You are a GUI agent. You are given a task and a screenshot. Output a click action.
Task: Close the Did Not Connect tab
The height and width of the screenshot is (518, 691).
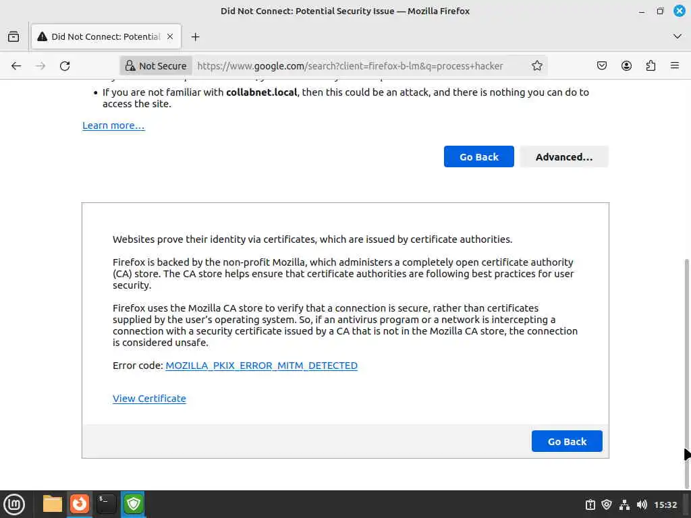click(169, 36)
